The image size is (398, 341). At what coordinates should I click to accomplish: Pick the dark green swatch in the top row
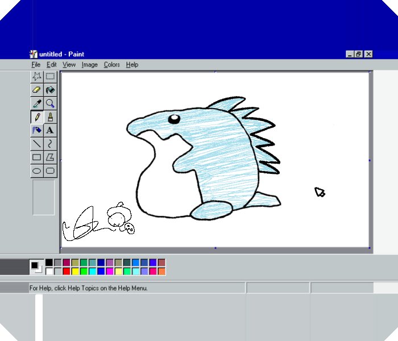(x=84, y=263)
